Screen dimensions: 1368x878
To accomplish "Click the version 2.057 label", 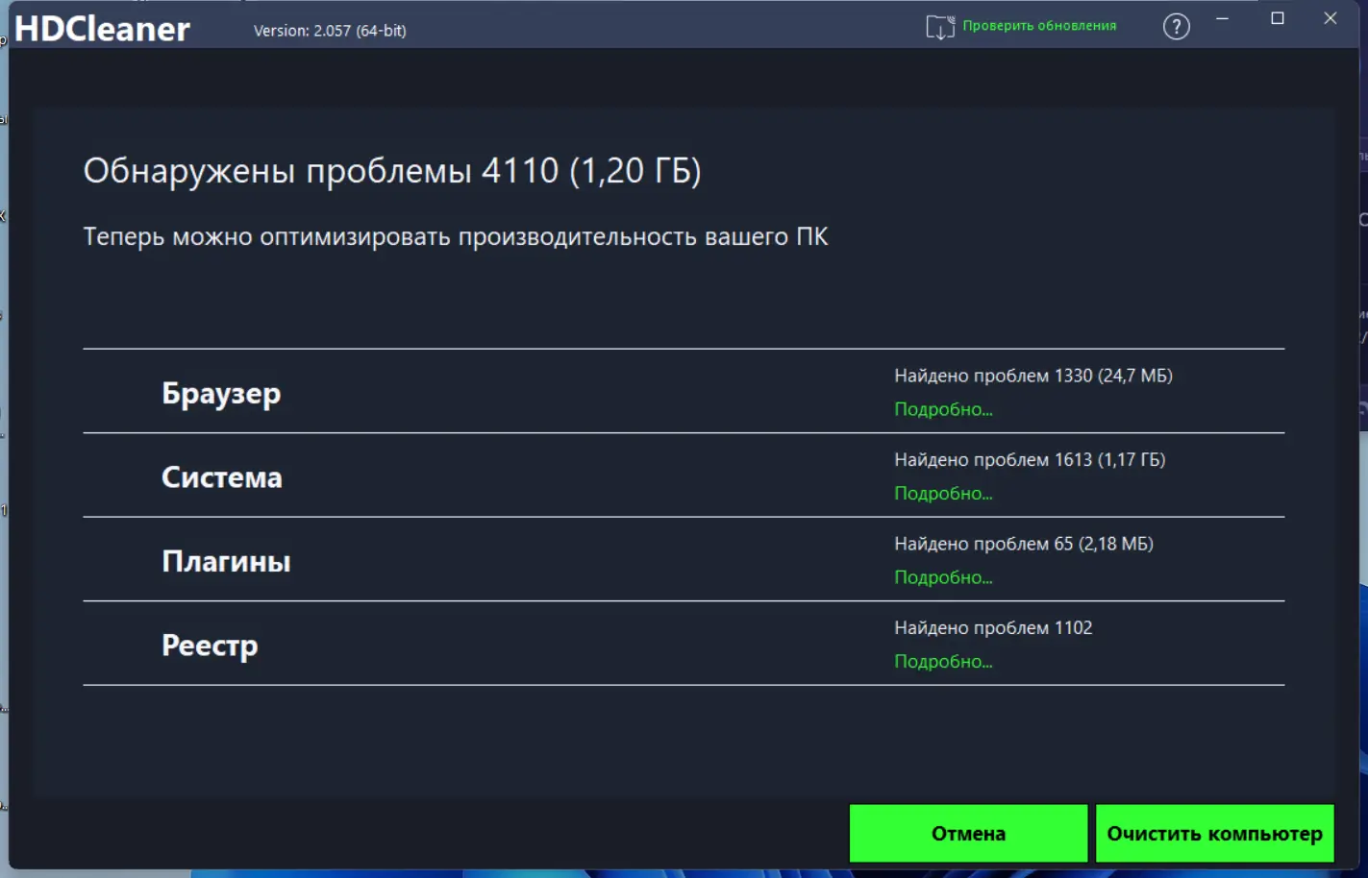I will point(330,31).
